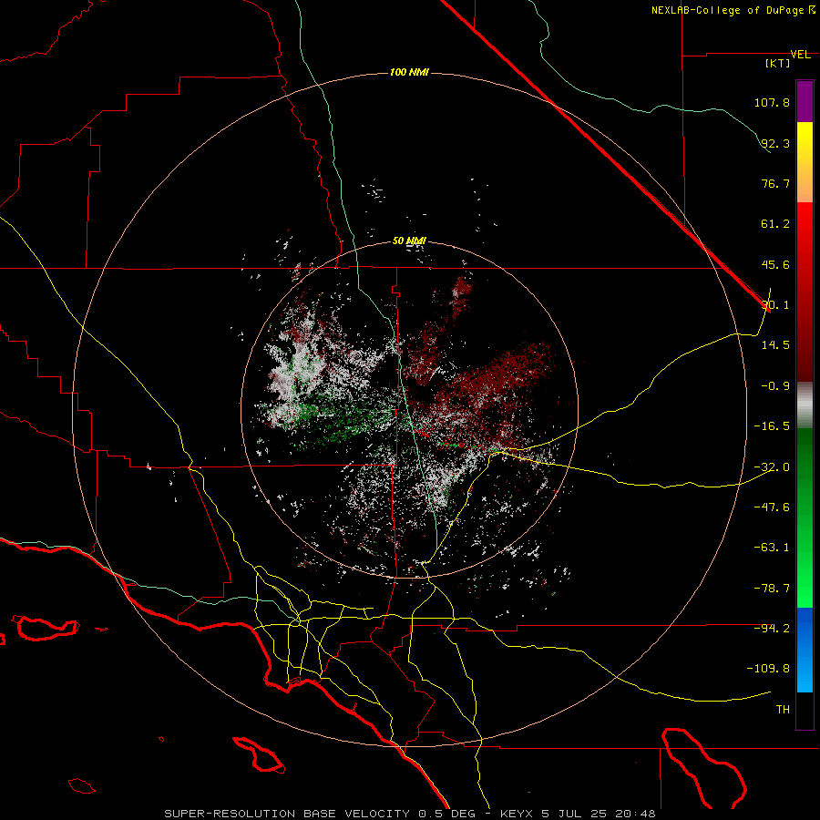Click the -47.6 velocity scale value
The height and width of the screenshot is (820, 820).
pos(772,507)
